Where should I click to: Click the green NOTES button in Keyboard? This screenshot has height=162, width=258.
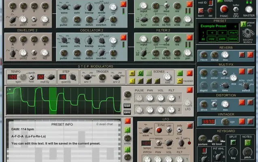pos(247,141)
